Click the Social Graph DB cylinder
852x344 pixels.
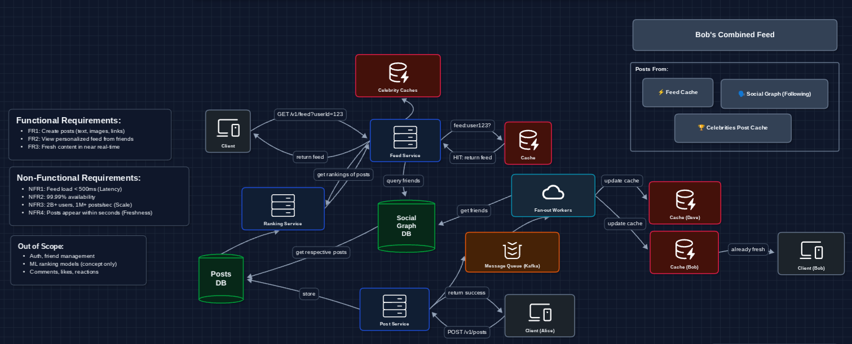pyautogui.click(x=406, y=226)
